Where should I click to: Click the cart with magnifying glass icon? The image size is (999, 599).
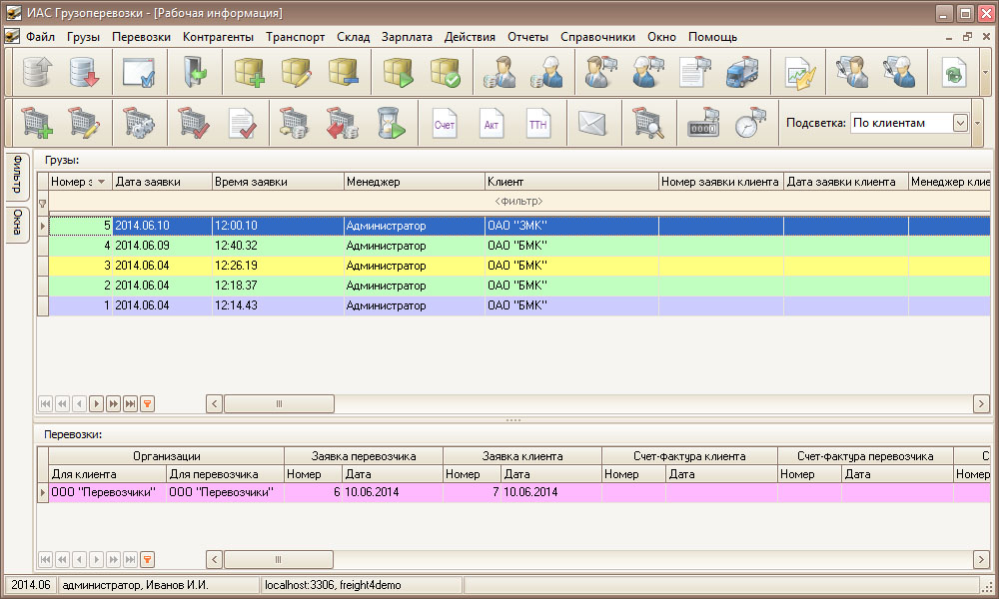pyautogui.click(x=649, y=124)
